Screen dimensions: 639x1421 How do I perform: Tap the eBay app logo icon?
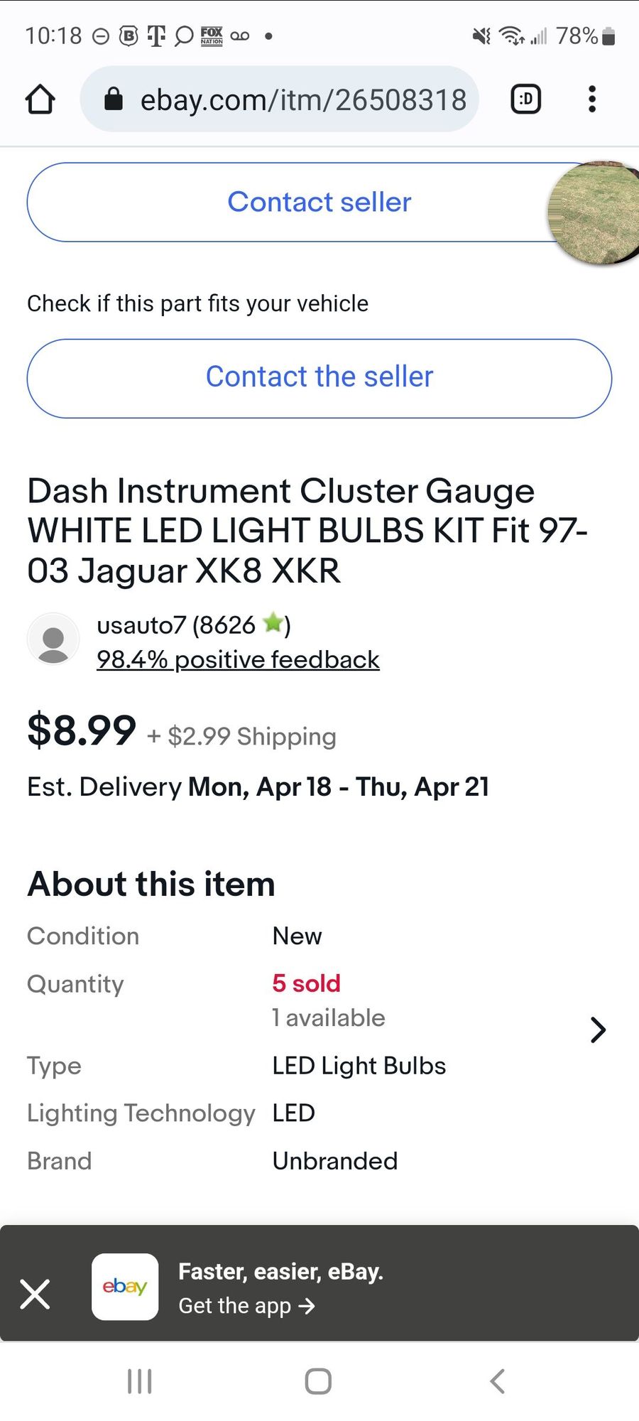pyautogui.click(x=125, y=1287)
